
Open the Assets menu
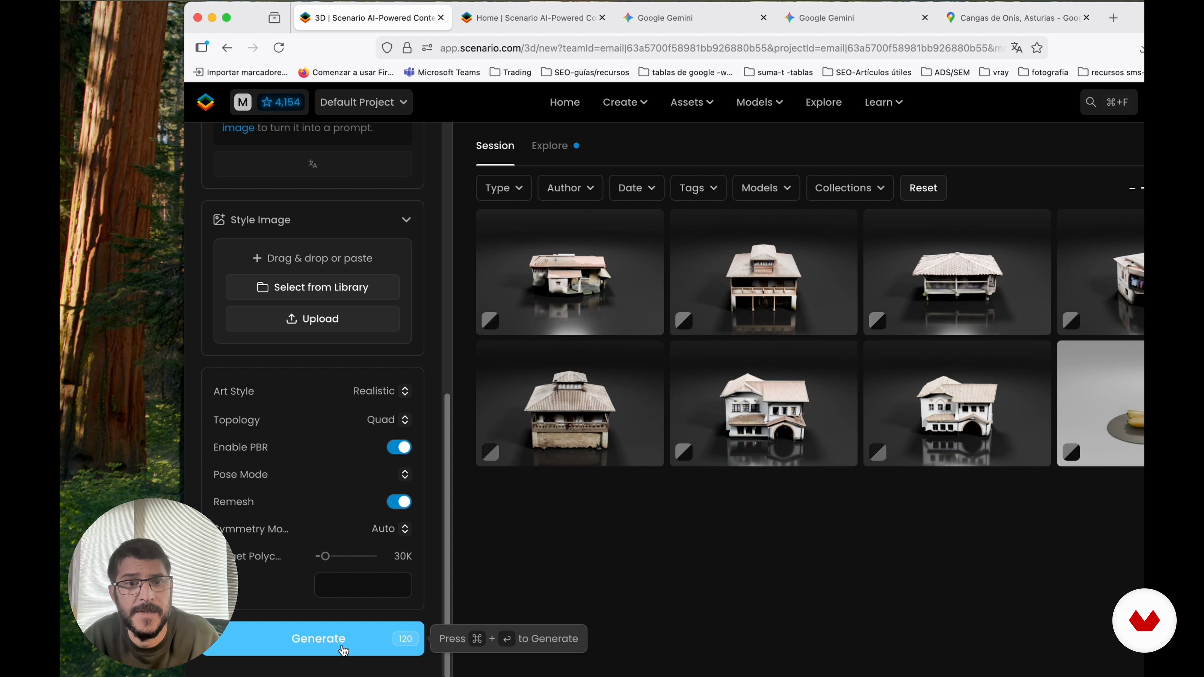[692, 102]
